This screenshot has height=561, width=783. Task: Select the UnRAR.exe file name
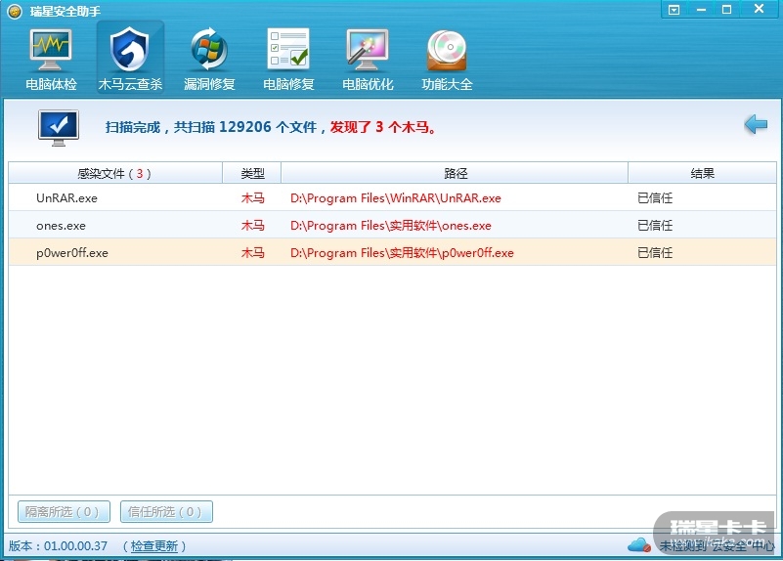tap(66, 198)
